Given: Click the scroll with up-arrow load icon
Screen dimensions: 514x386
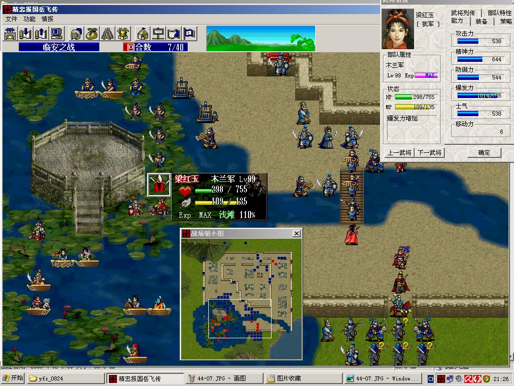Looking at the screenshot, I should pyautogui.click(x=41, y=34).
